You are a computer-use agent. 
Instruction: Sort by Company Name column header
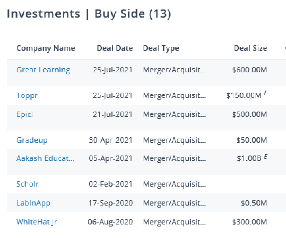pos(46,48)
